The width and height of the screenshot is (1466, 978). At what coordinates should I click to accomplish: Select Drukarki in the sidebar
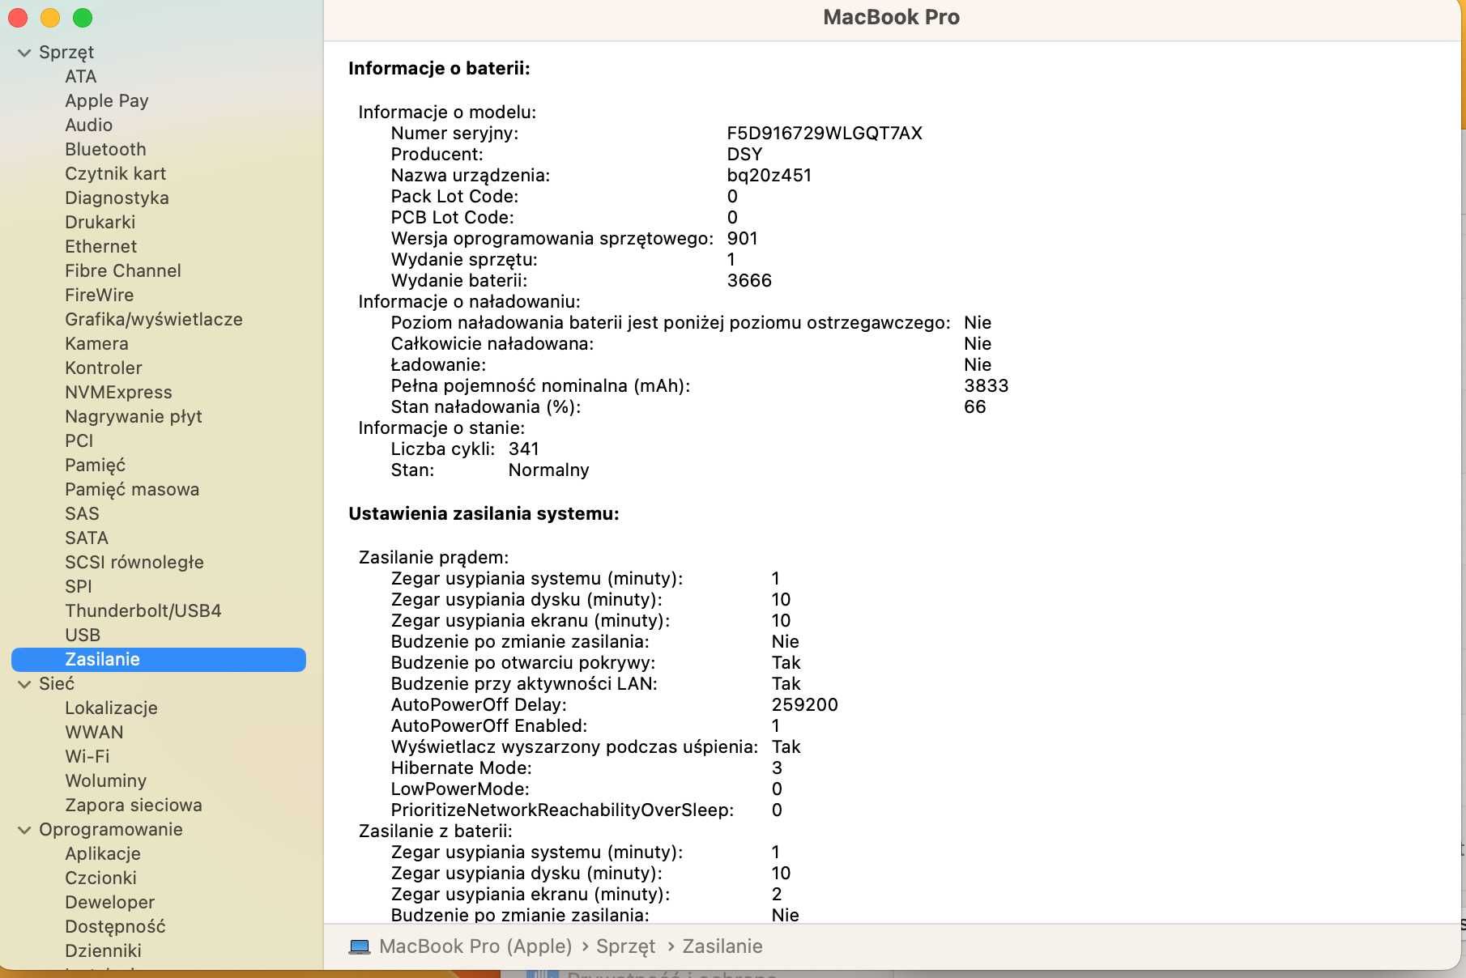100,222
